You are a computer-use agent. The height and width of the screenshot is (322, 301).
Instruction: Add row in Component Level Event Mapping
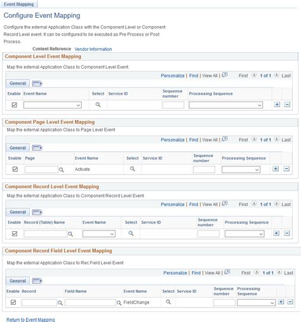[277, 105]
